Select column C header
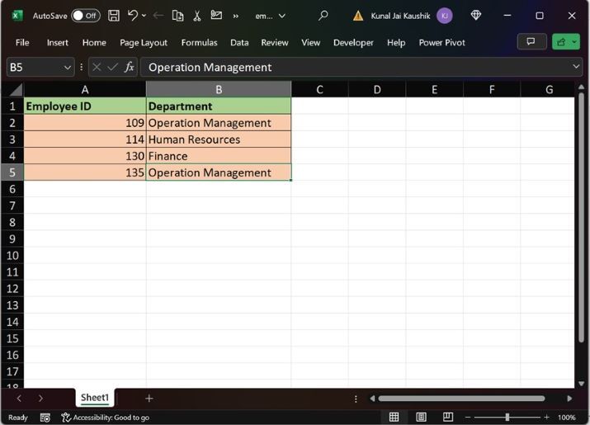 (x=319, y=90)
